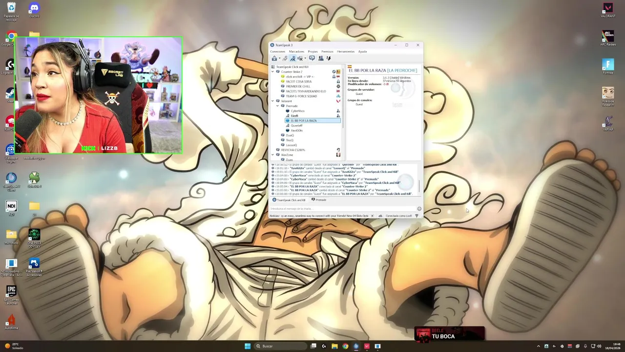
Task: Open Epic Games Launcher desktop shortcut
Action: coord(11,296)
